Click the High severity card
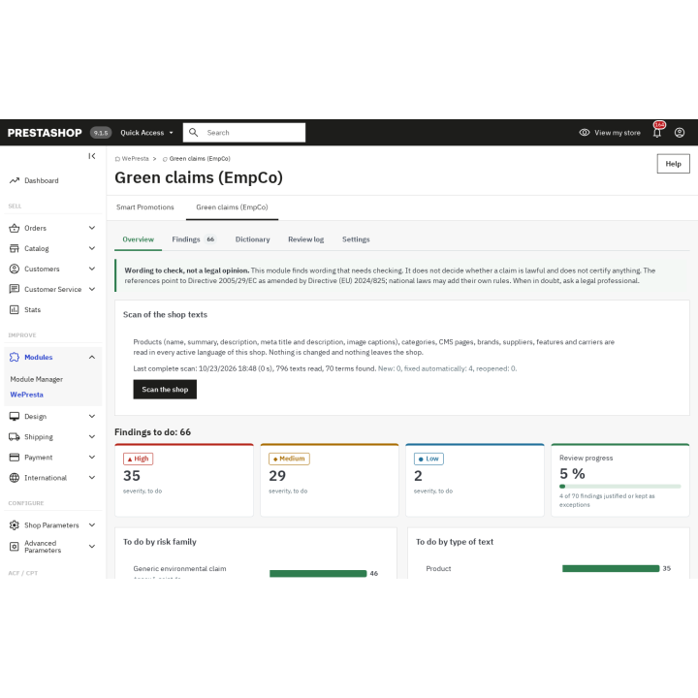The image size is (698, 698). (x=184, y=480)
